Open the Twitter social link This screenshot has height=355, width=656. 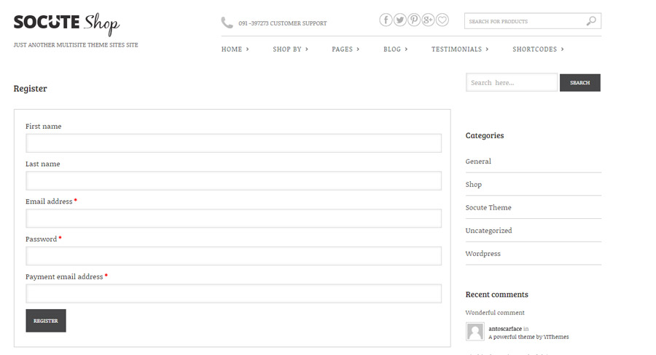400,20
